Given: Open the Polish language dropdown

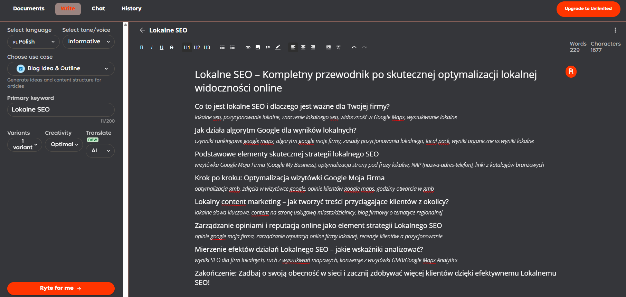Looking at the screenshot, I should point(34,42).
